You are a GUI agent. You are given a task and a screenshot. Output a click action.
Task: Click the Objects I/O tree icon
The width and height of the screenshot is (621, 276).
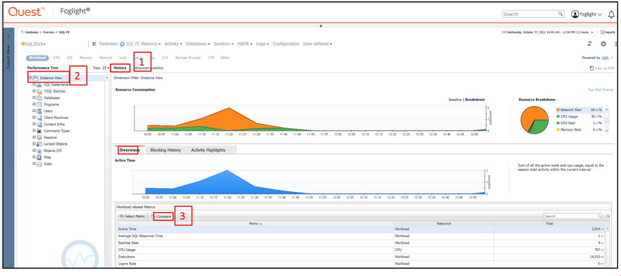[39, 151]
